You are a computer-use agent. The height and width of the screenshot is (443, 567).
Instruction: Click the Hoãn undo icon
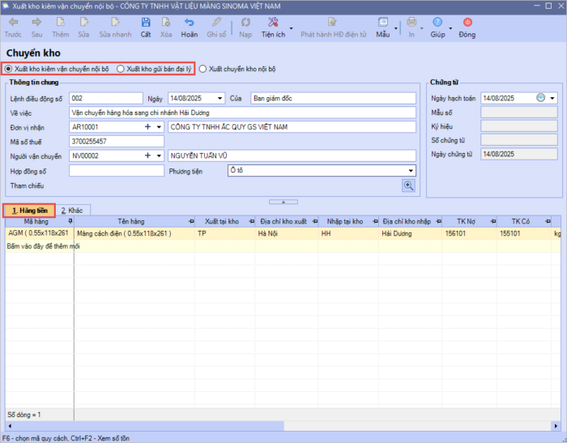tap(189, 23)
